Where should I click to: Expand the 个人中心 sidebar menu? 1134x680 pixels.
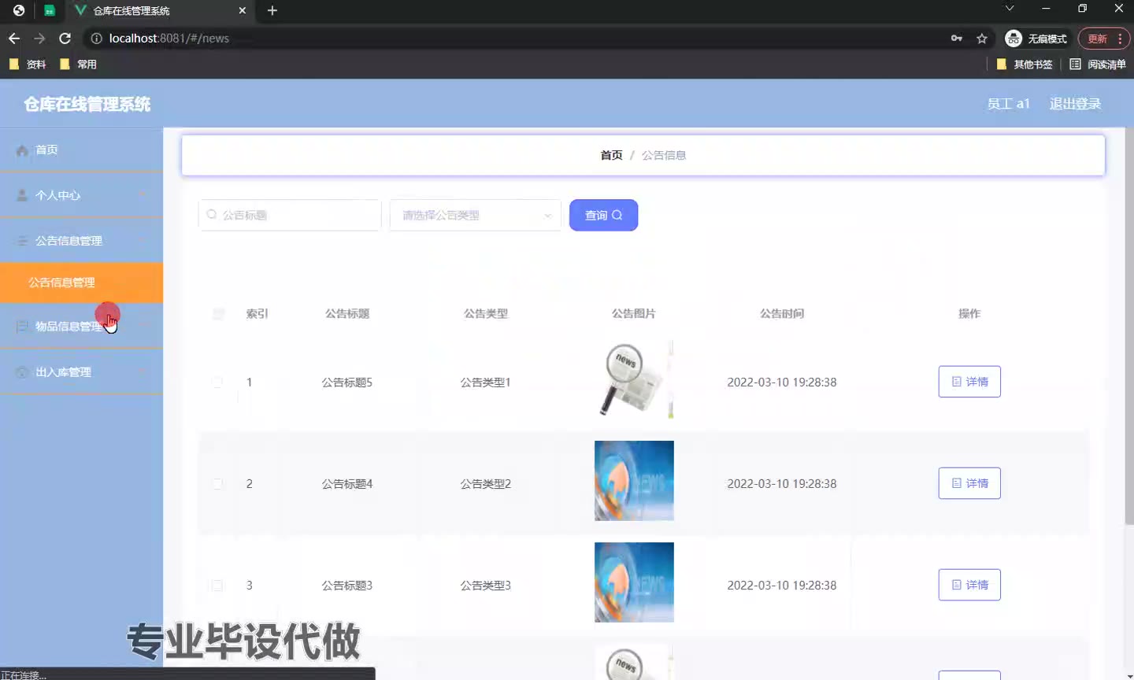click(81, 195)
